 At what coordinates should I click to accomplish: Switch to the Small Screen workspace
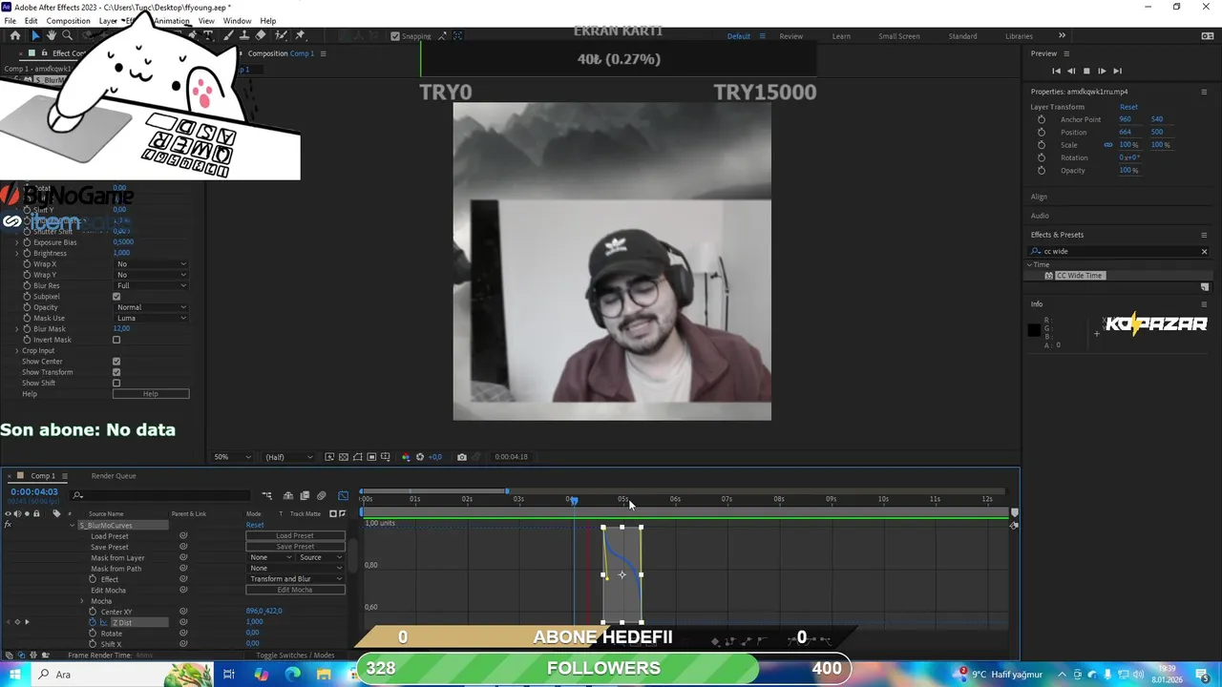click(x=899, y=36)
